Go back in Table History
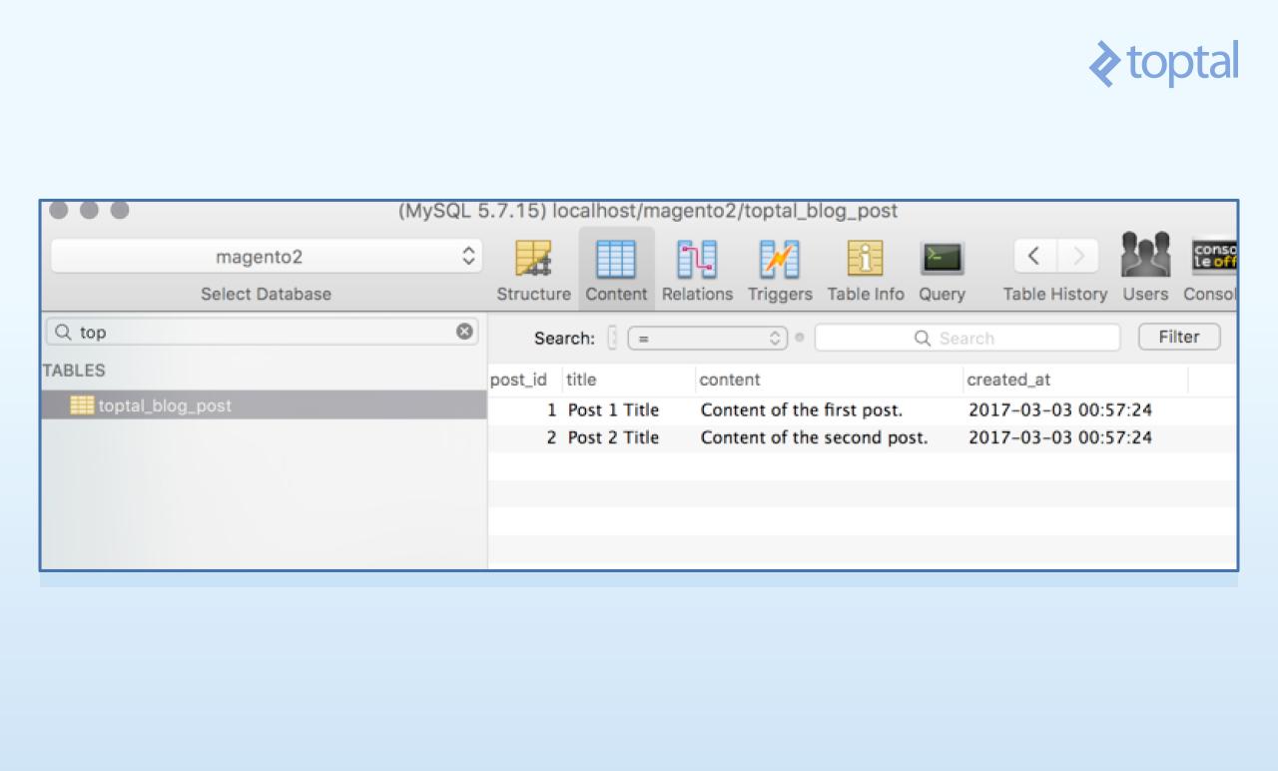This screenshot has width=1278, height=771. pos(1034,257)
